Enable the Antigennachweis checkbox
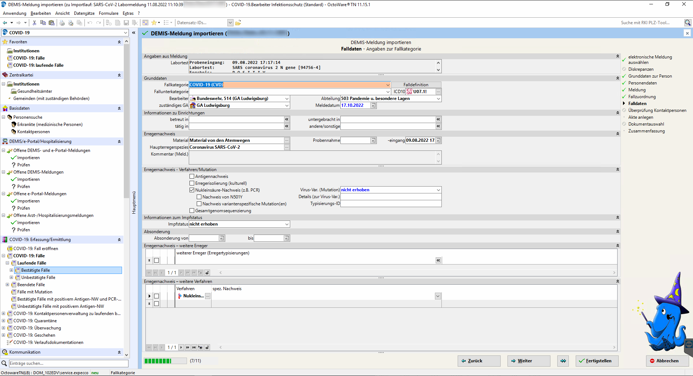Image resolution: width=693 pixels, height=376 pixels. coord(192,176)
